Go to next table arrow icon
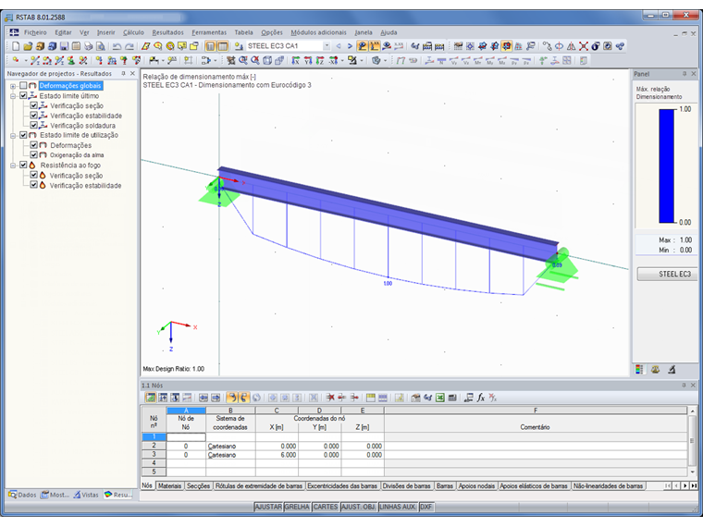This screenshot has height=527, width=703. pos(216,398)
